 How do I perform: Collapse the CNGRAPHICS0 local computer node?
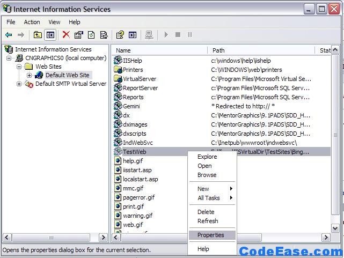tap(9, 58)
